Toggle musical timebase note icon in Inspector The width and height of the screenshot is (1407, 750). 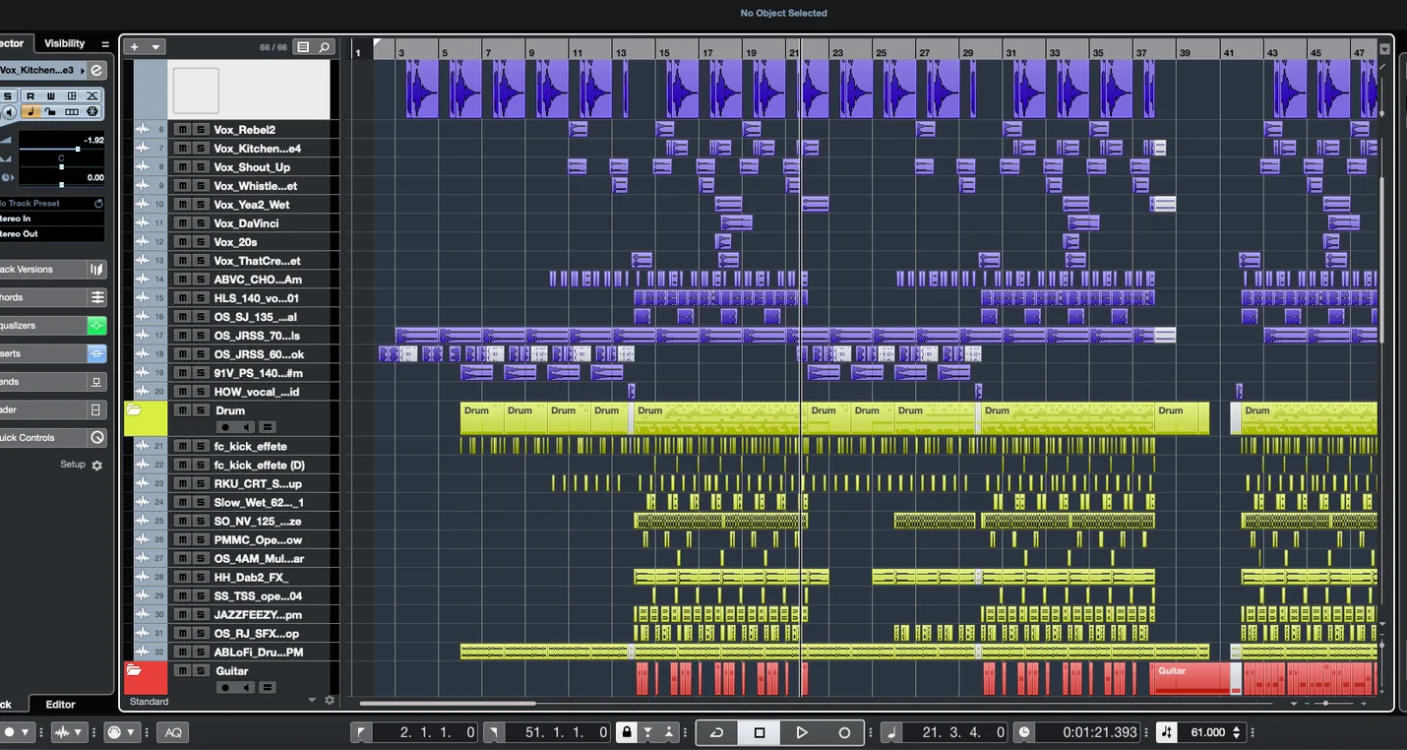31,111
